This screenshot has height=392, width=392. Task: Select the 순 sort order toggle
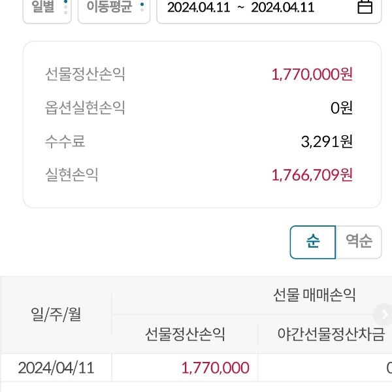pos(312,242)
